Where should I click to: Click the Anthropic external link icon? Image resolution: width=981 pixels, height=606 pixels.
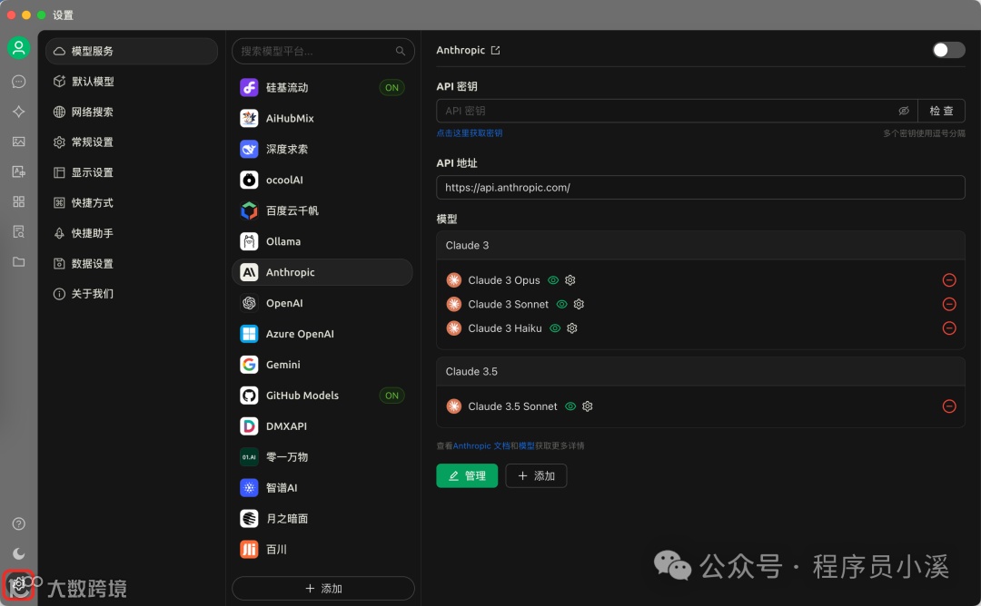click(496, 50)
